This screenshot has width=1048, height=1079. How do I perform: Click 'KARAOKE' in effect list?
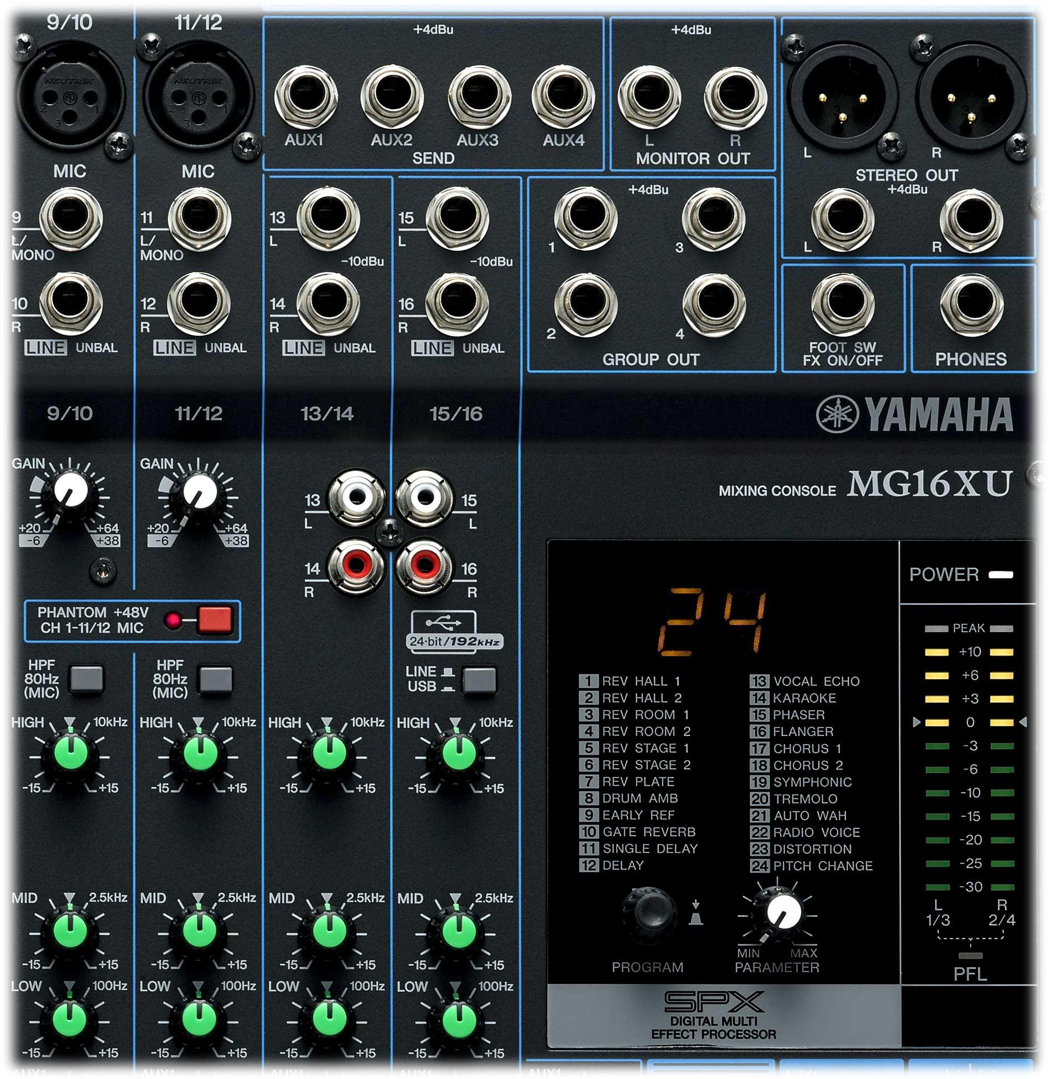(x=804, y=698)
